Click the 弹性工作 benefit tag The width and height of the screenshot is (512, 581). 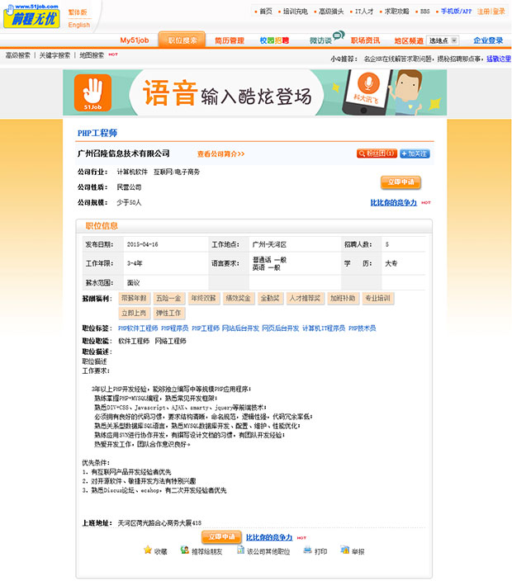168,313
